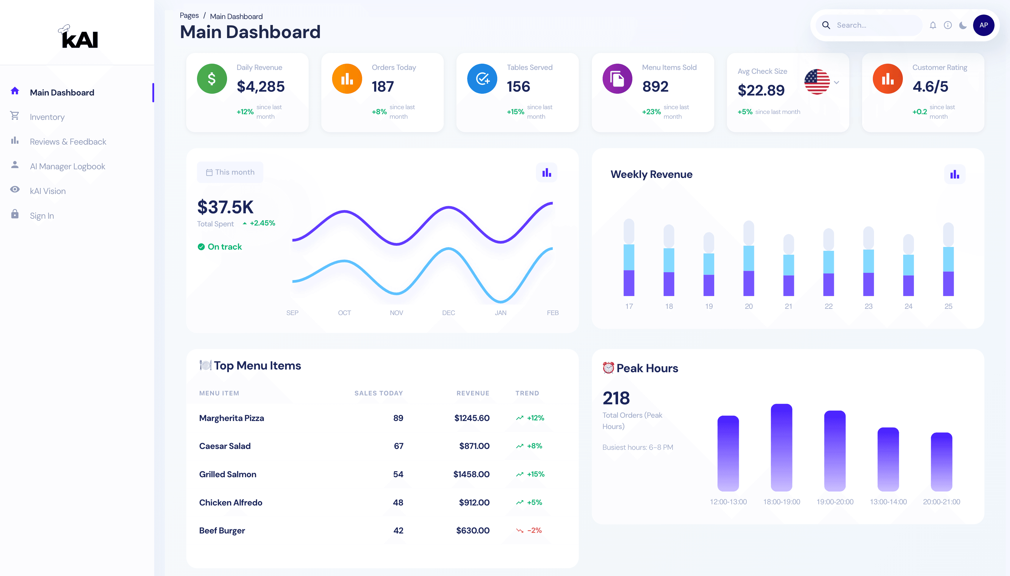Open the This month date filter

tap(230, 172)
